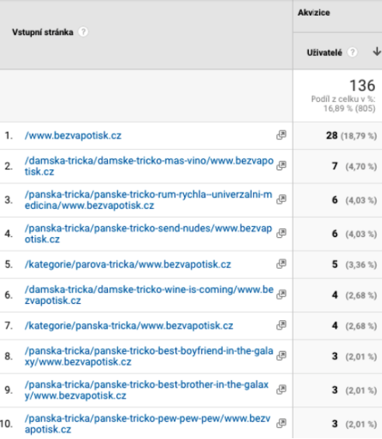The height and width of the screenshot is (439, 382).
Task: Select the Vstupní stránka column header
Action: tap(43, 32)
